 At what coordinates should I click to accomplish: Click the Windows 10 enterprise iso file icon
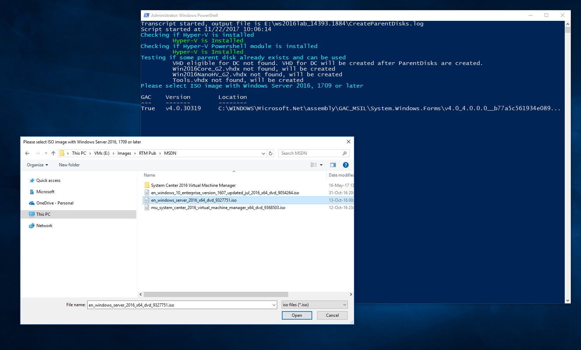tap(147, 193)
